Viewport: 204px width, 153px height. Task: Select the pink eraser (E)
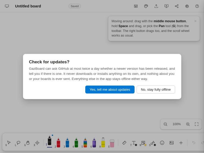coord(112,143)
